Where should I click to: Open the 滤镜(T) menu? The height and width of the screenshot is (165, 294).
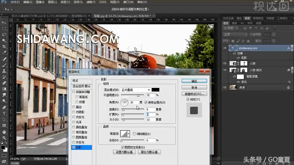pyautogui.click(x=91, y=2)
